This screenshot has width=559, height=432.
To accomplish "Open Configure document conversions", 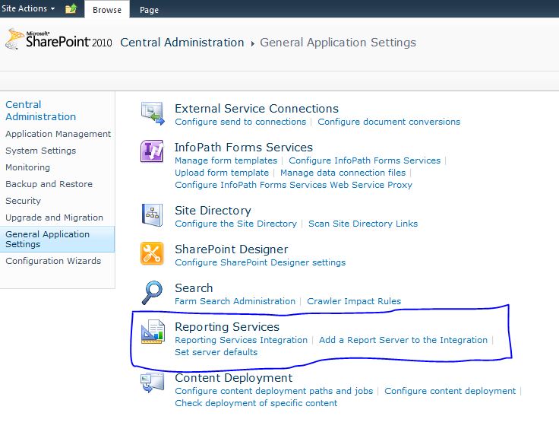I will coord(389,122).
